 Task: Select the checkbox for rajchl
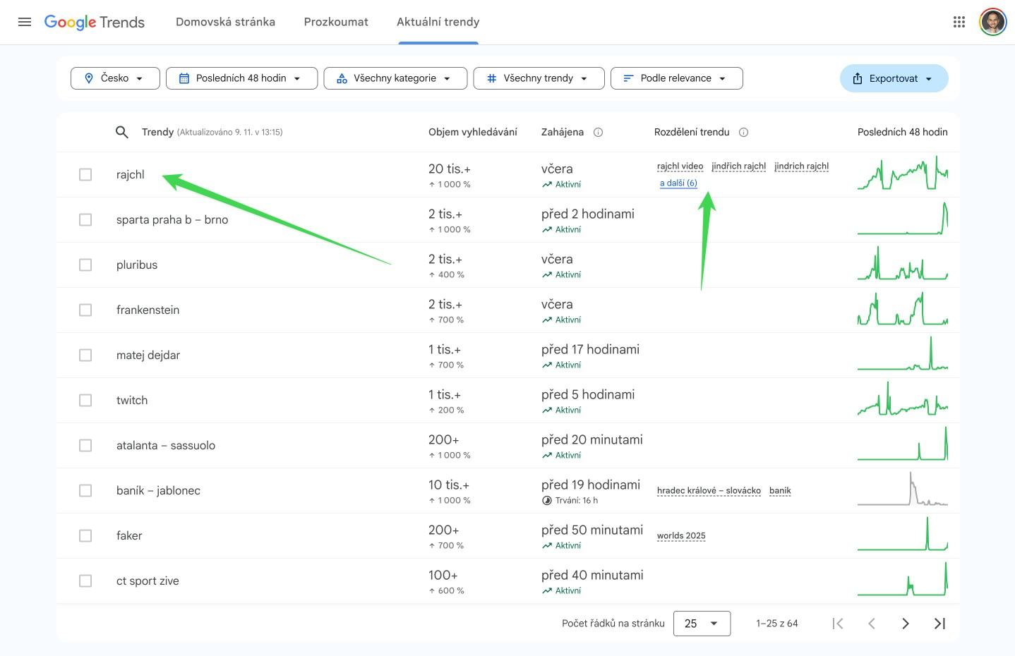85,174
